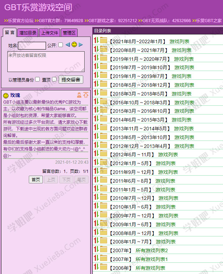Viewport: 223px width, 274px height.
Task: Open 【2011年6月~8月】 游戏列表
Action: coord(143,181)
